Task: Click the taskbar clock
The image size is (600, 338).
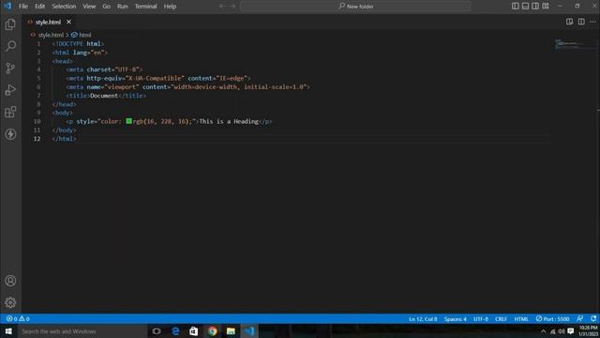Action: 588,331
